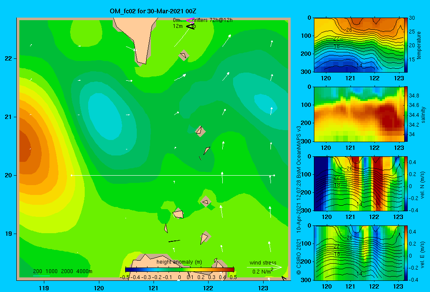430x292 pixels.
Task: Click the vertical 'salinity' axis label
Action: pos(423,115)
